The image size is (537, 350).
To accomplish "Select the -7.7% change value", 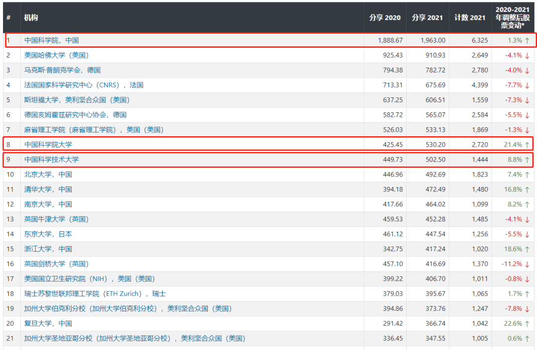I will (514, 85).
